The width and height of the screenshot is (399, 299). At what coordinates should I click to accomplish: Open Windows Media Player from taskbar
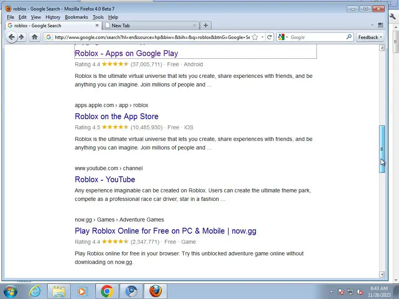click(82, 291)
